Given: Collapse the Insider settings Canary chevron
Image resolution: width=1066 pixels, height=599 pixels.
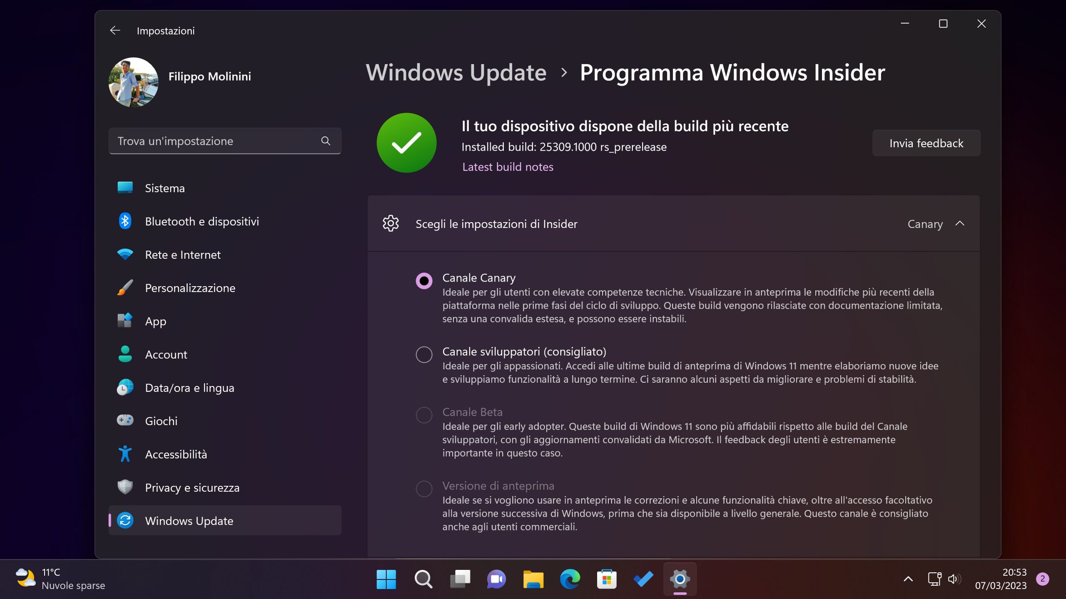Looking at the screenshot, I should point(960,223).
